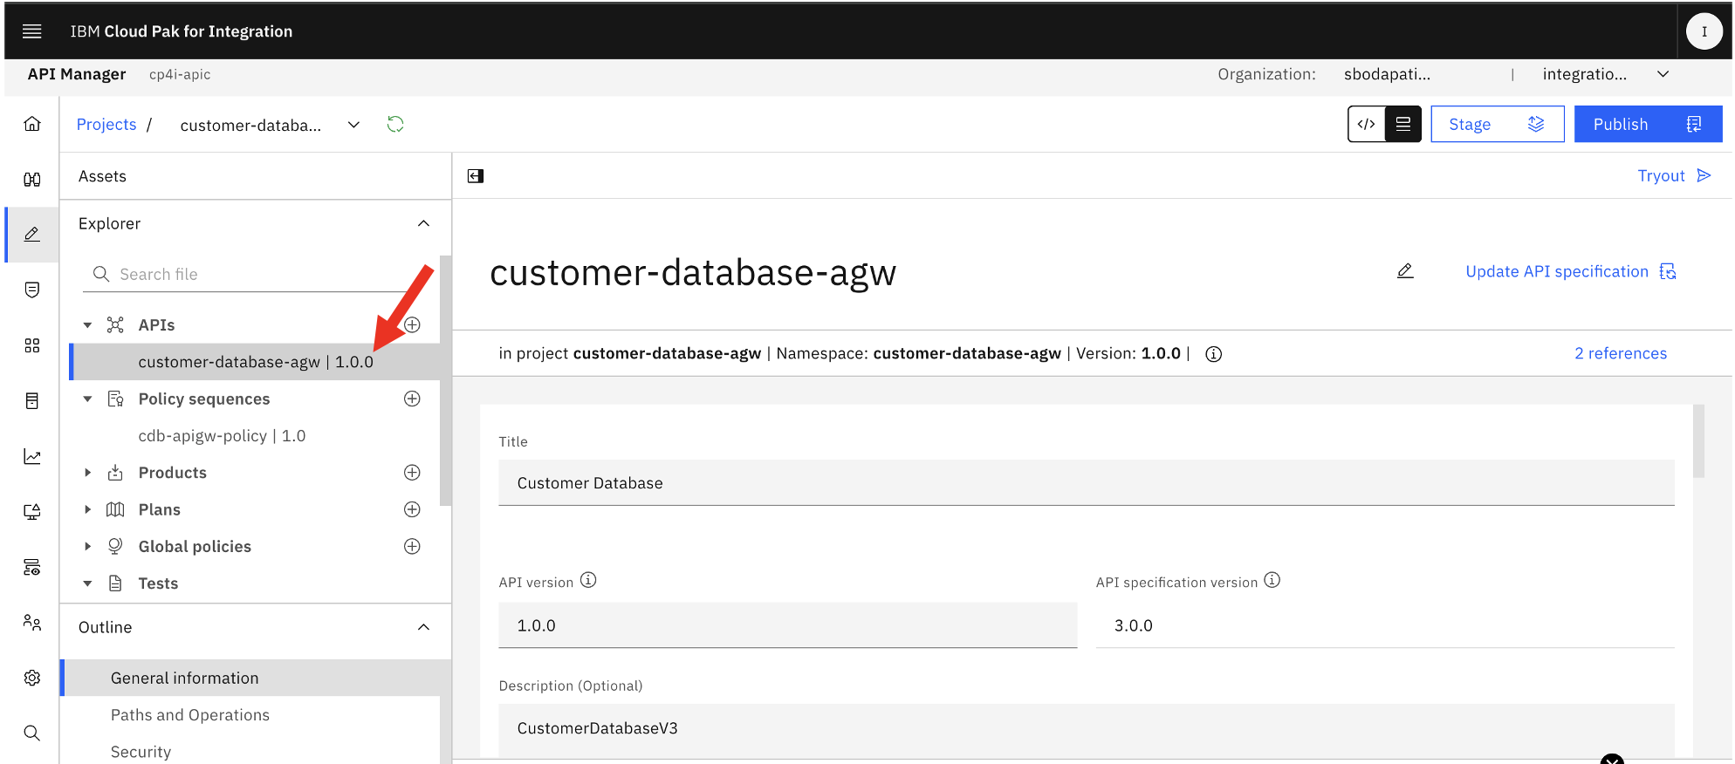1735x764 pixels.
Task: Click the Description text field
Action: click(1086, 728)
